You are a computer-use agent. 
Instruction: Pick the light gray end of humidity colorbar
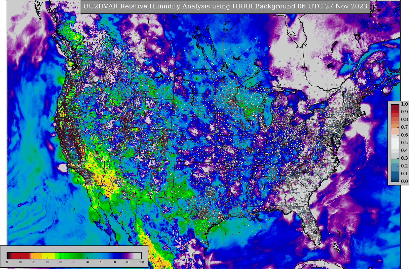[138, 256]
